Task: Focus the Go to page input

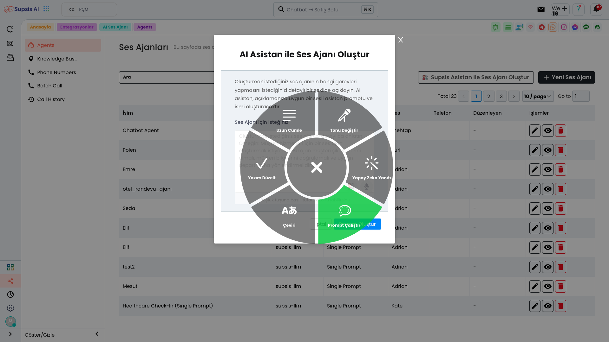Action: tap(581, 96)
